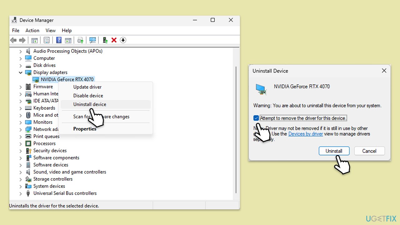
Task: Maximize the Device Manager window
Action: coord(212,20)
